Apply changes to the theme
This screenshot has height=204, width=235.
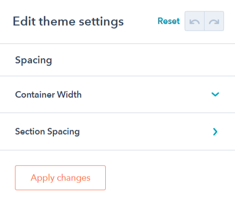tap(60, 178)
